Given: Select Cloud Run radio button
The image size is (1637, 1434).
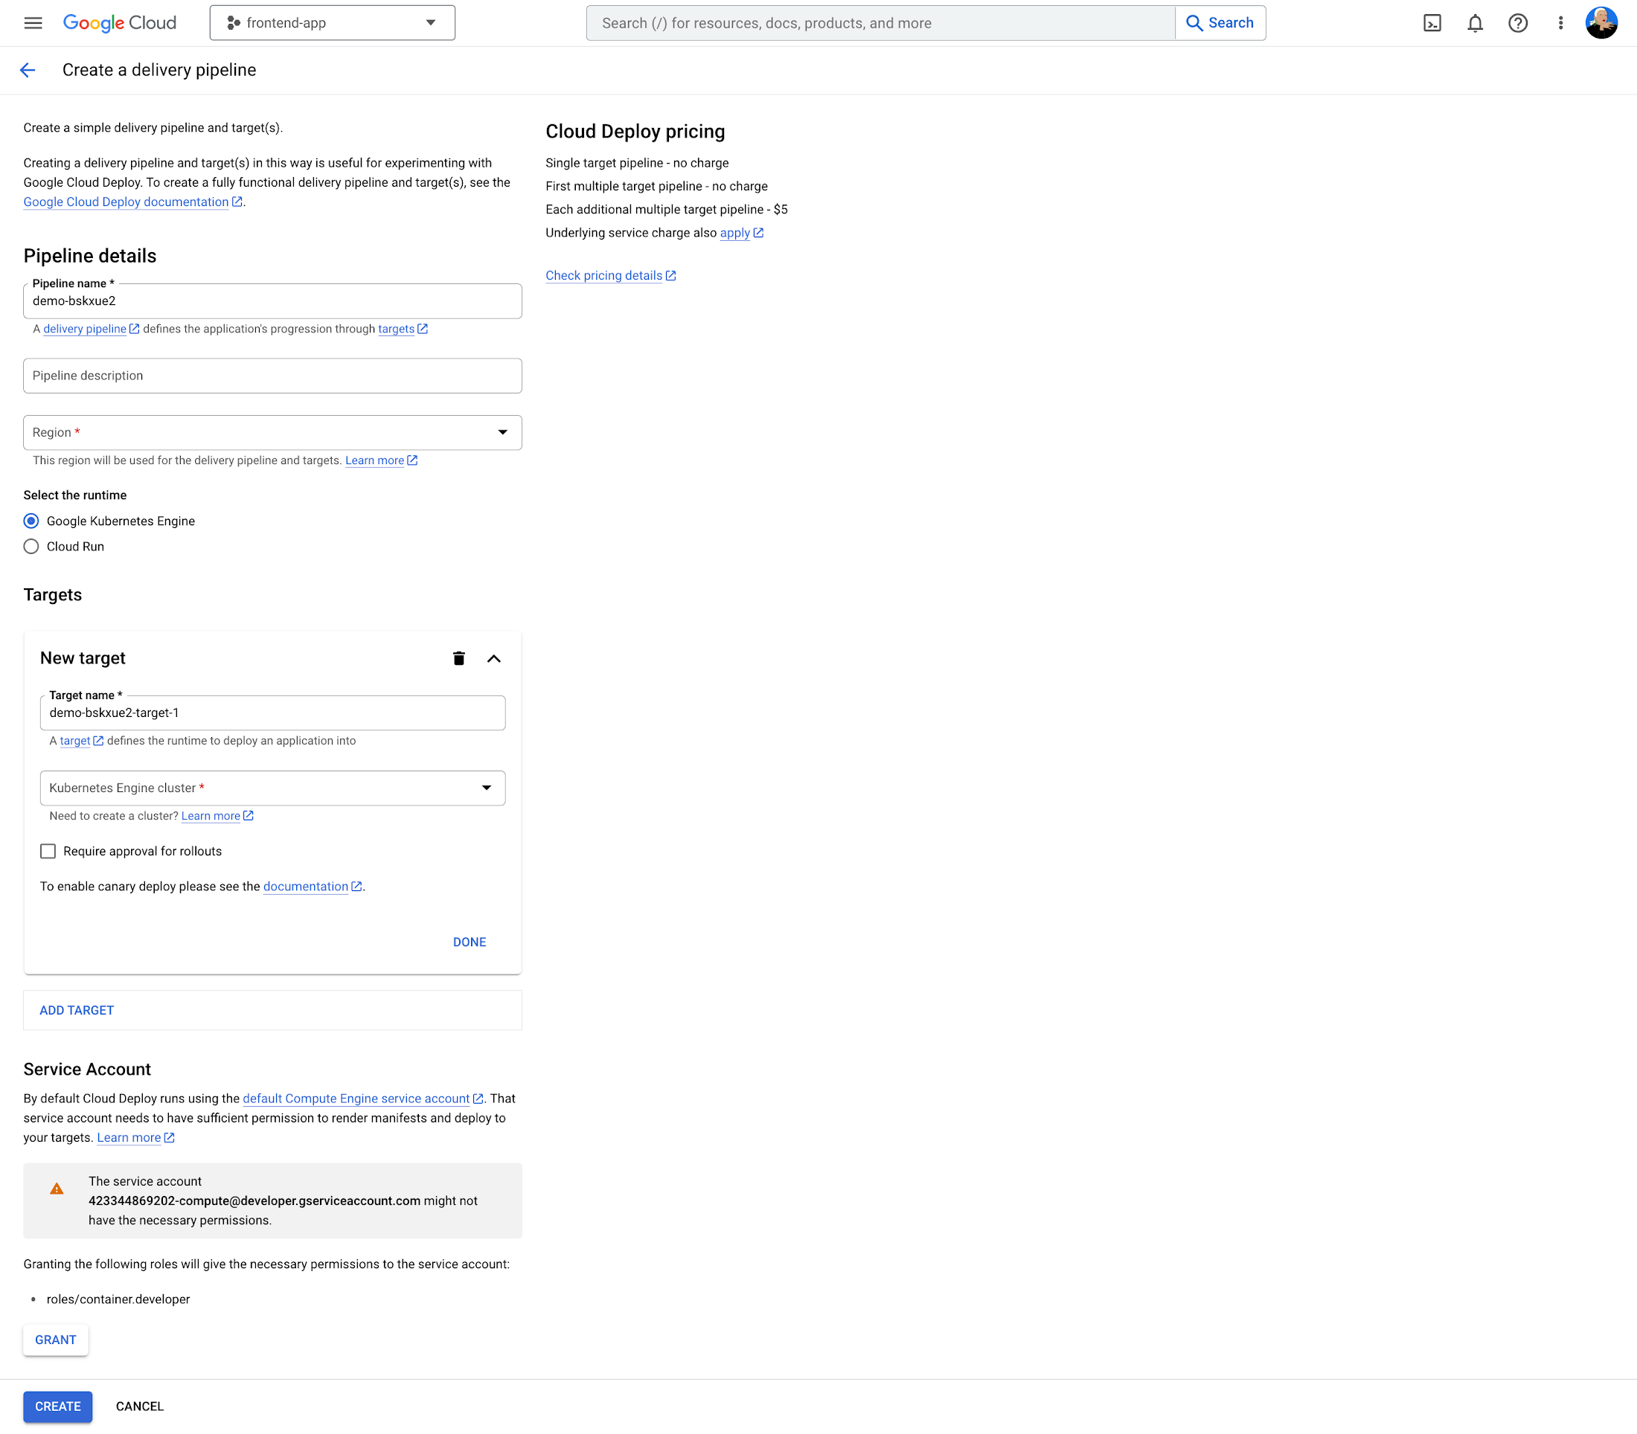Looking at the screenshot, I should coord(32,545).
